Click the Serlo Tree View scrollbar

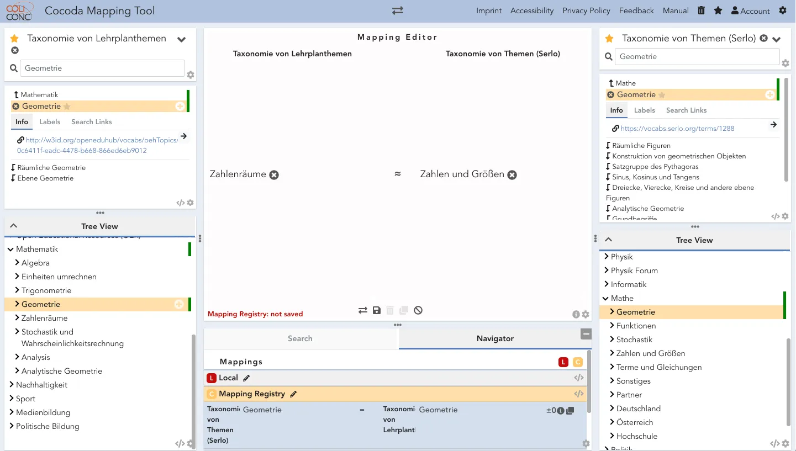[x=788, y=382]
